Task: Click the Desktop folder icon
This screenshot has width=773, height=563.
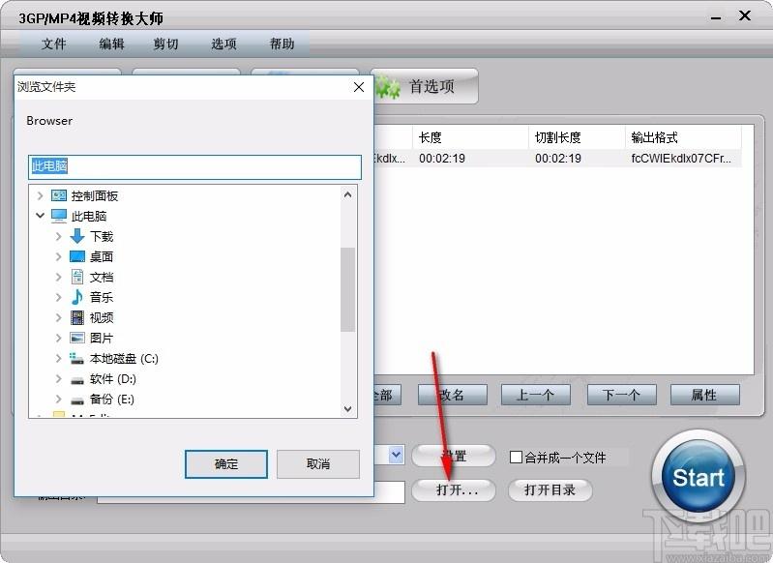Action: point(77,256)
